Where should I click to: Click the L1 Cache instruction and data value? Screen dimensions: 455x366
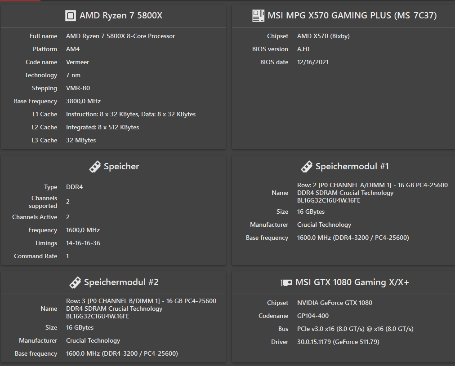[130, 115]
